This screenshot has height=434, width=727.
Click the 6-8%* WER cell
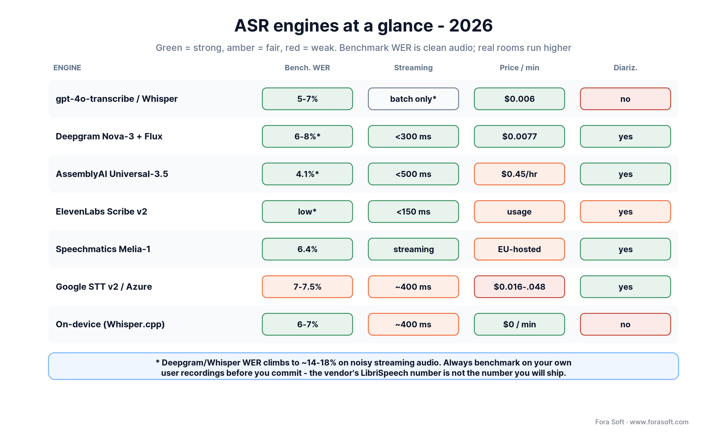(x=307, y=136)
